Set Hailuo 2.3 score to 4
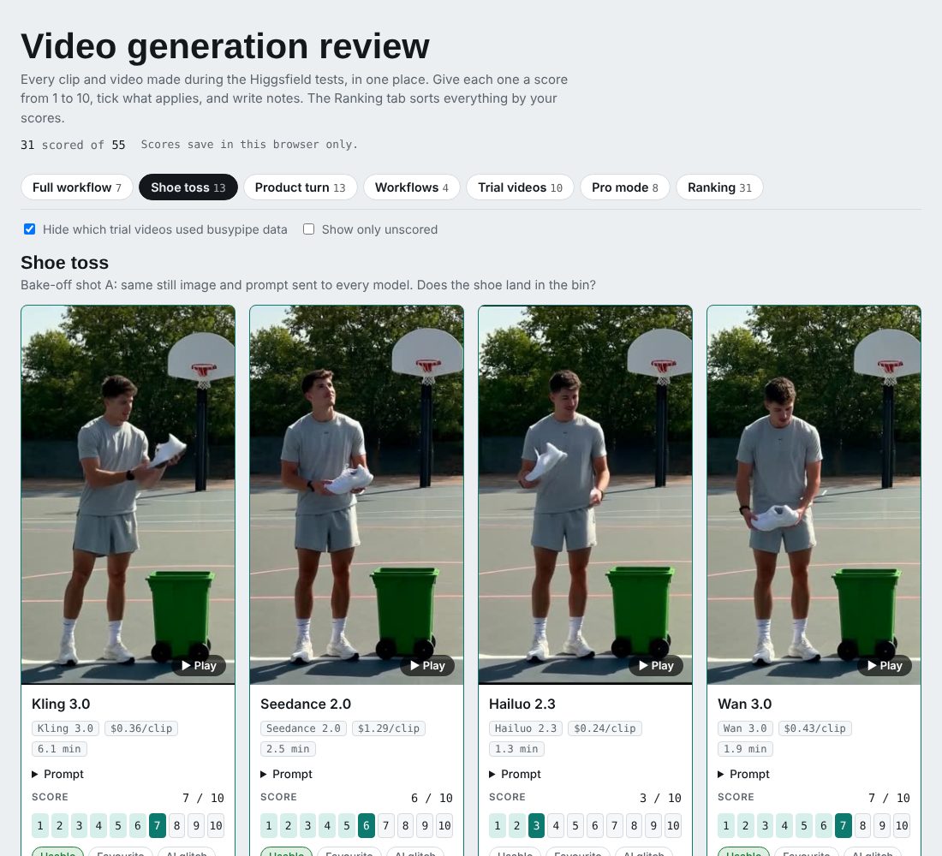 click(556, 825)
